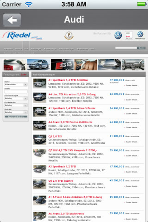The image size is (148, 222).
Task: Click the 17.900,00 € price of A1 Sportback Ambition
Action: click(x=117, y=80)
